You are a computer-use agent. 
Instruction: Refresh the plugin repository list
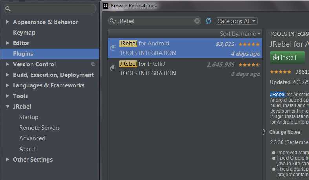pos(208,21)
